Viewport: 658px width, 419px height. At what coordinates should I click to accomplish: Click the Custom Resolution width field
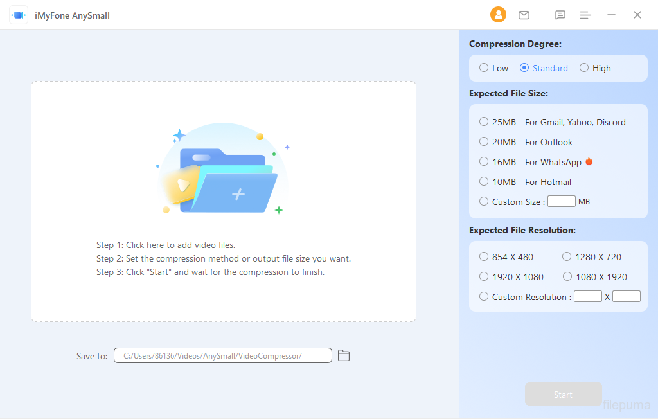pos(587,297)
